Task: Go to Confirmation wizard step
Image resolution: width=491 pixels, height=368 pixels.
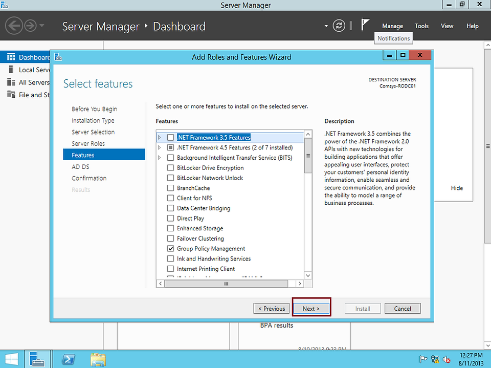Action: coord(89,178)
